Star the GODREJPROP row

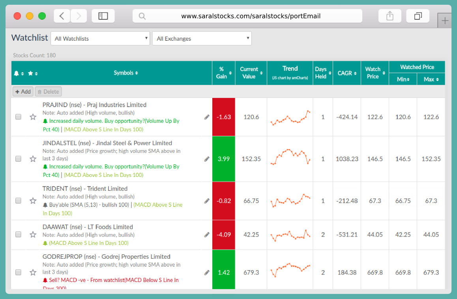click(33, 273)
